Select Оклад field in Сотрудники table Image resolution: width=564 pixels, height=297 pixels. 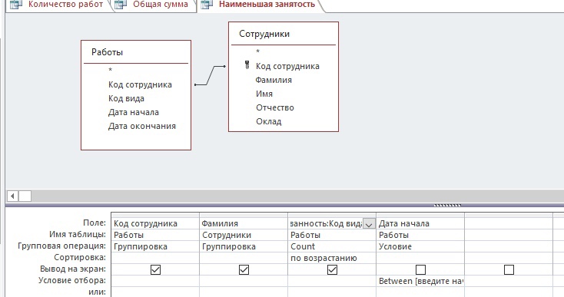coord(269,121)
